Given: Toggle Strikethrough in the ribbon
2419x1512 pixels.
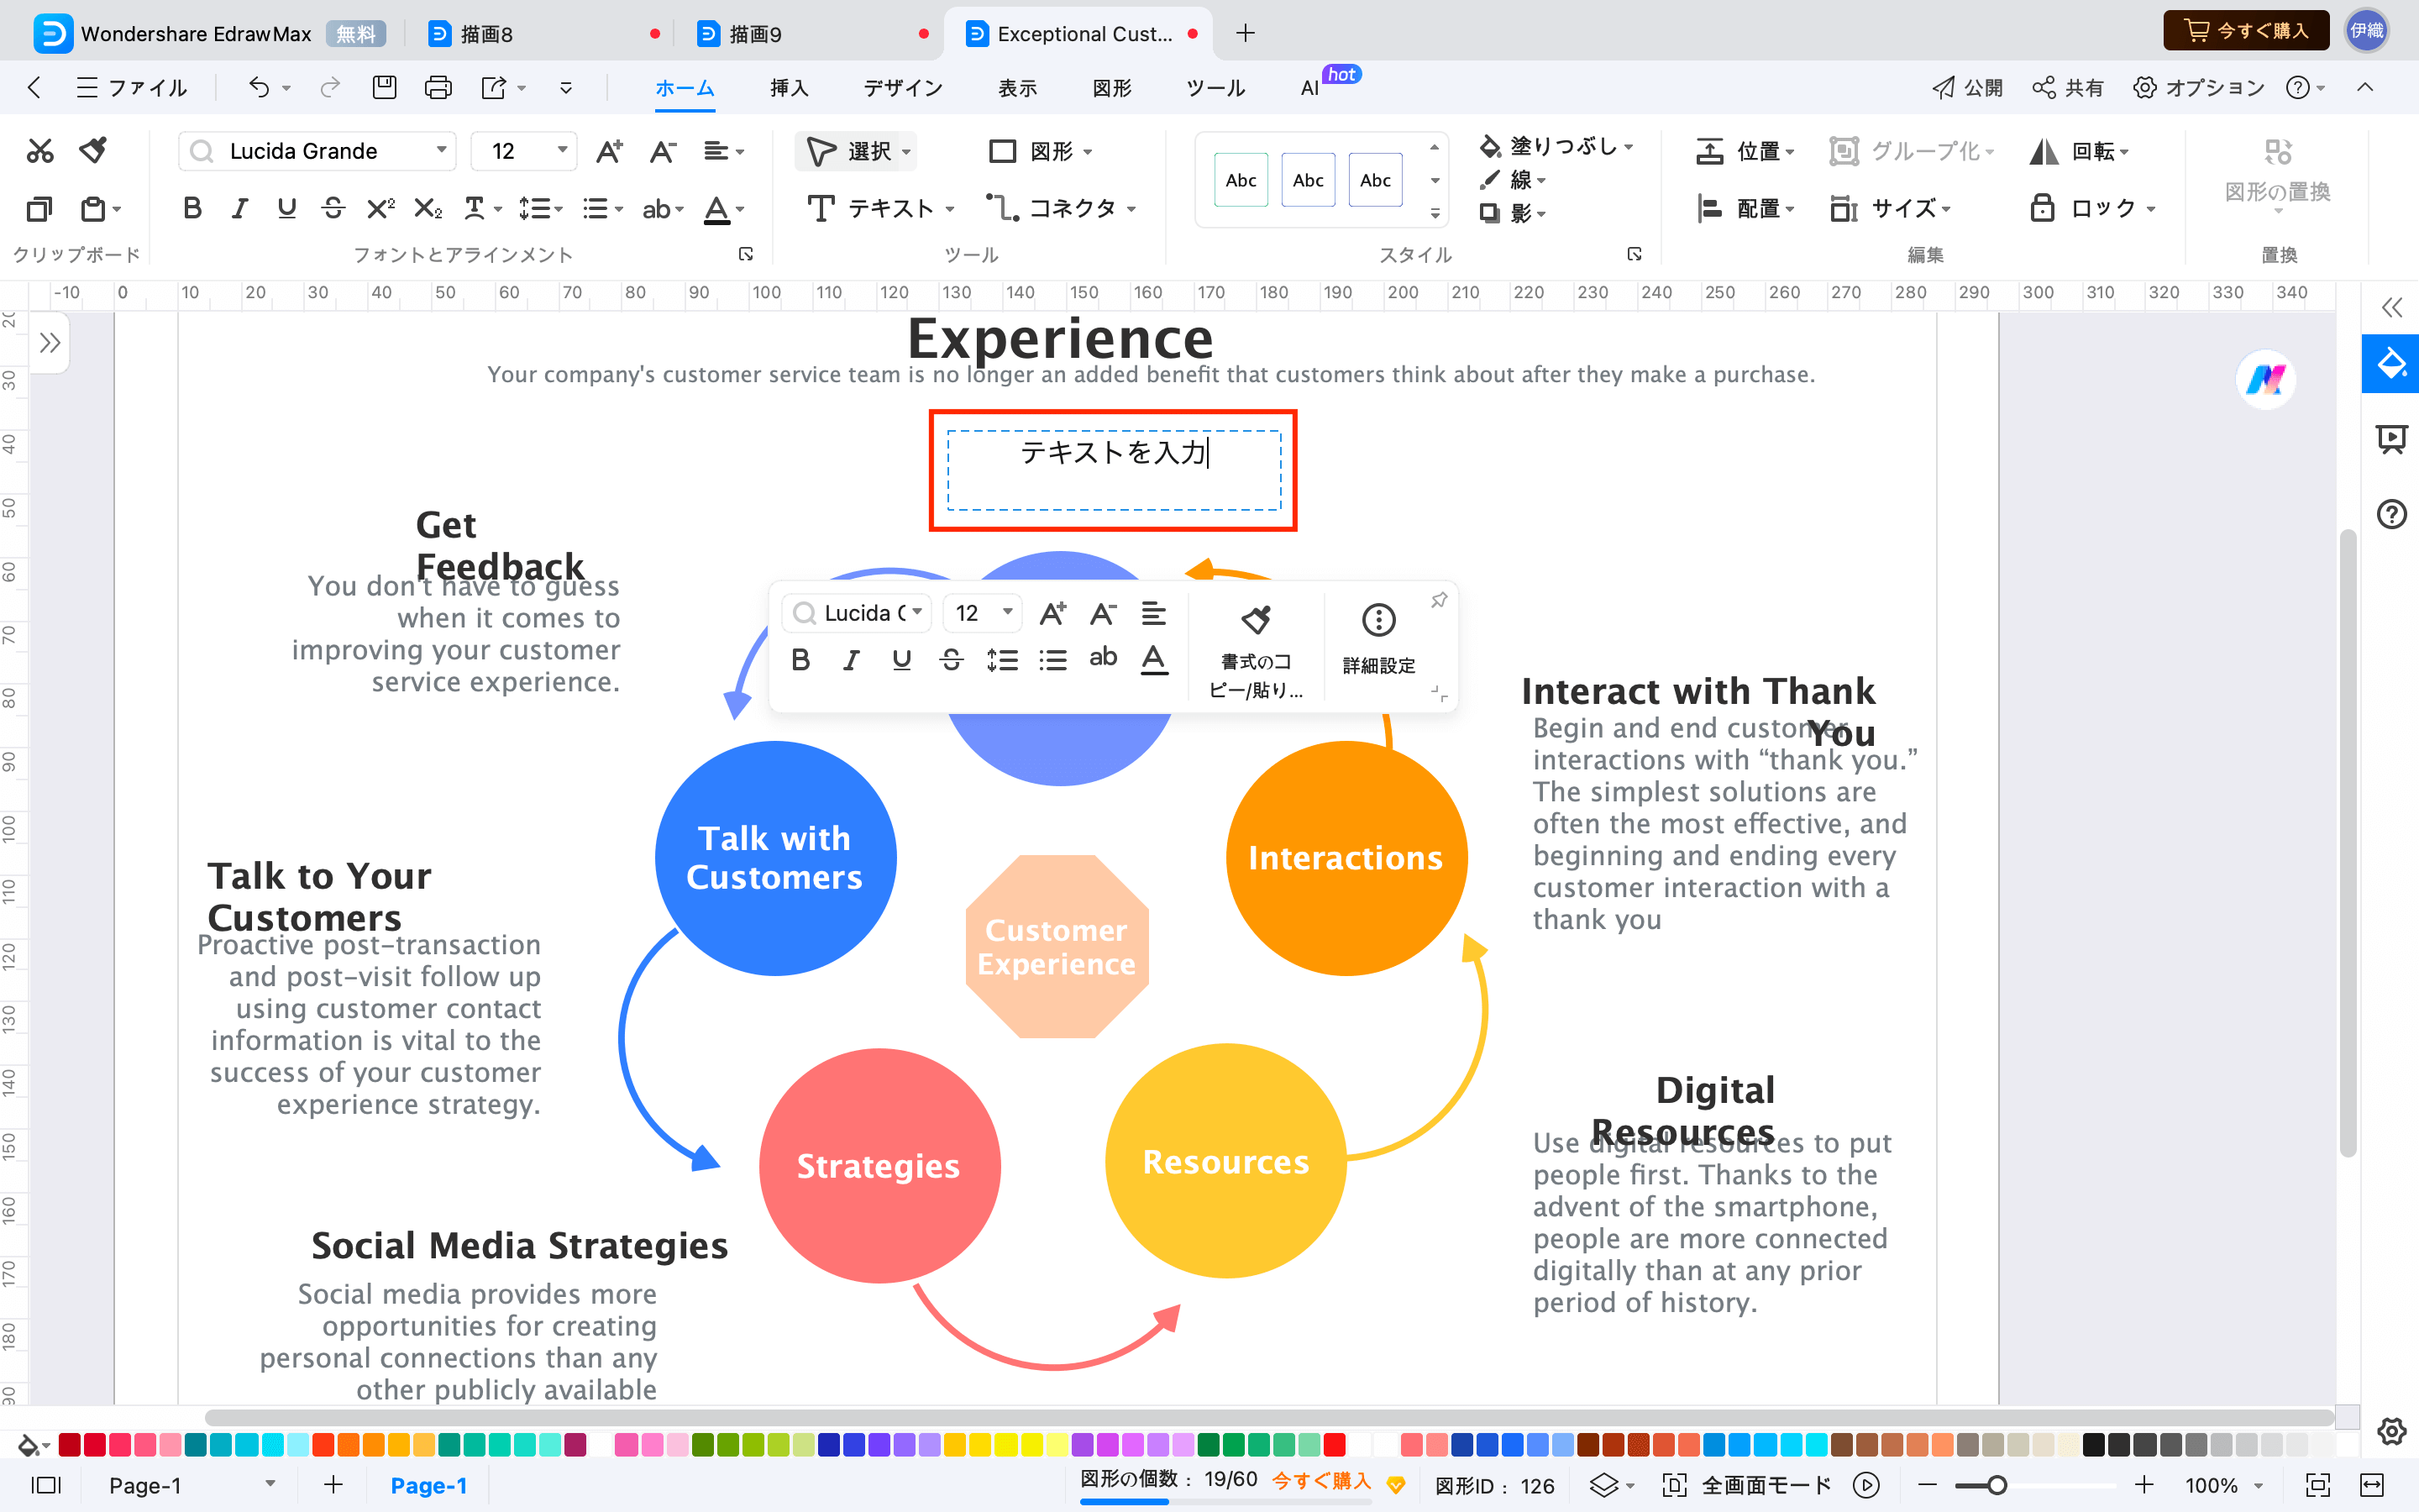Looking at the screenshot, I should [x=333, y=208].
